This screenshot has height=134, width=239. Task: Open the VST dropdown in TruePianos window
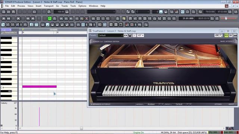tap(140, 35)
